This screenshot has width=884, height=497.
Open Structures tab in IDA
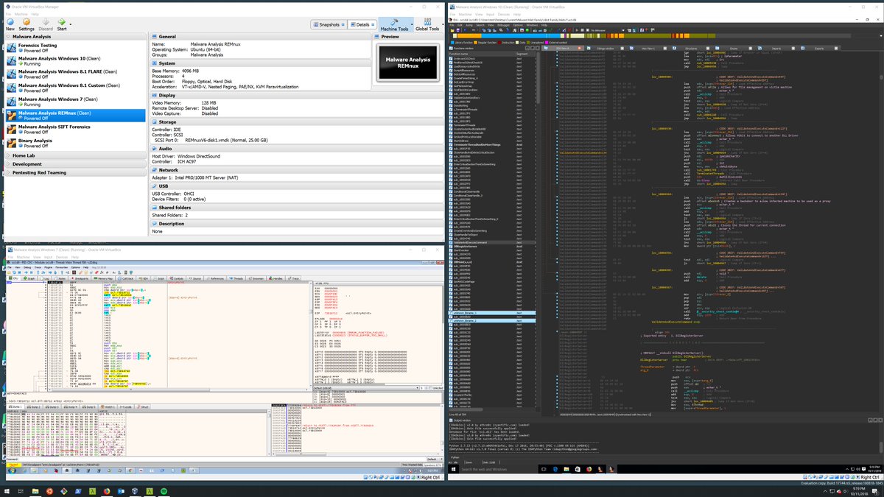pos(691,49)
